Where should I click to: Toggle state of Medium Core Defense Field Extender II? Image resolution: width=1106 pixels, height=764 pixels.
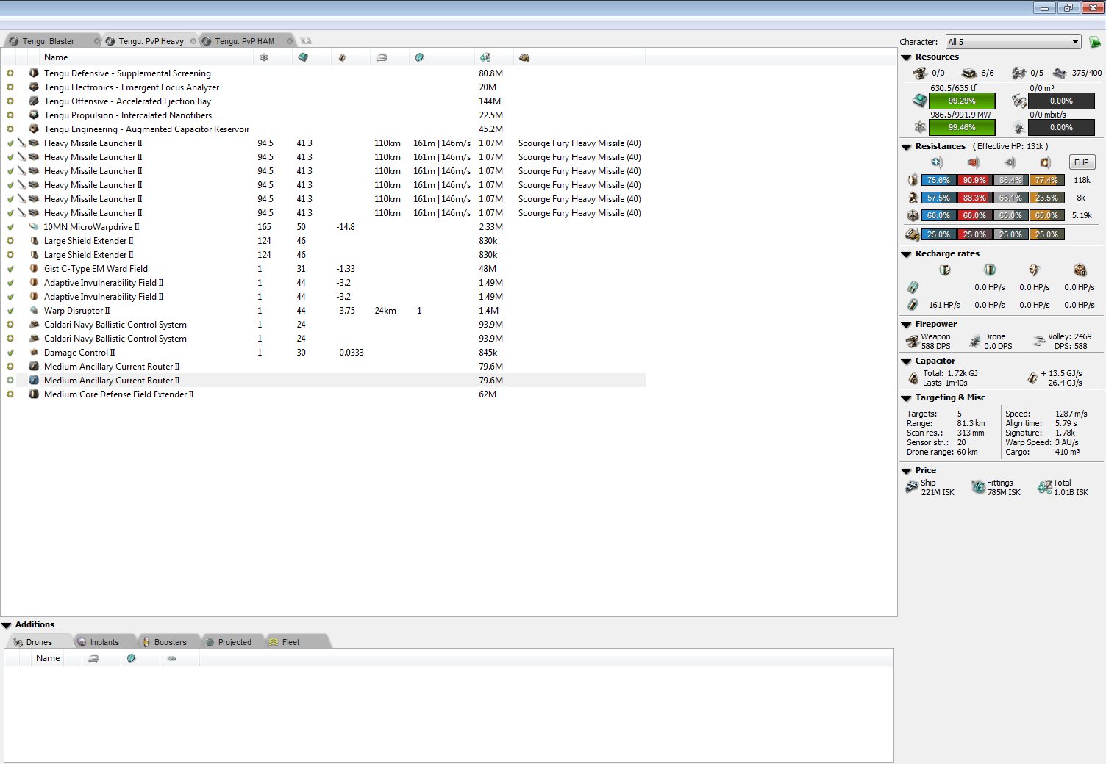(x=10, y=394)
